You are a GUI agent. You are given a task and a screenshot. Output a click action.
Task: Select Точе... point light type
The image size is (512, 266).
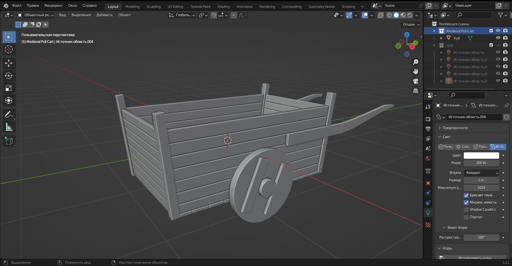coord(446,147)
